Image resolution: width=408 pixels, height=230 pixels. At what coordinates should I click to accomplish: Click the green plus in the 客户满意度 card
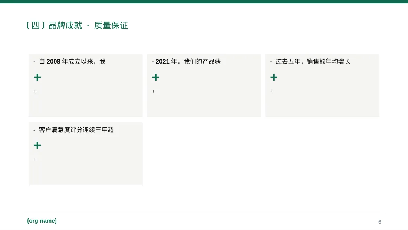37,145
